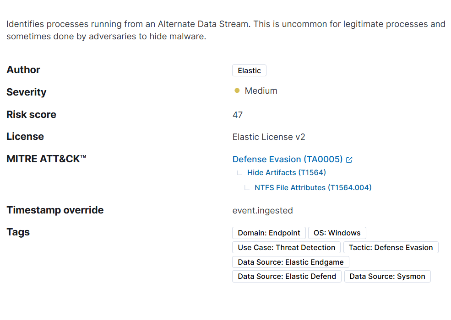Screen dimensions: 451x320
Task: Open the Hide Artifacts (T1564) technique link
Action: [287, 173]
